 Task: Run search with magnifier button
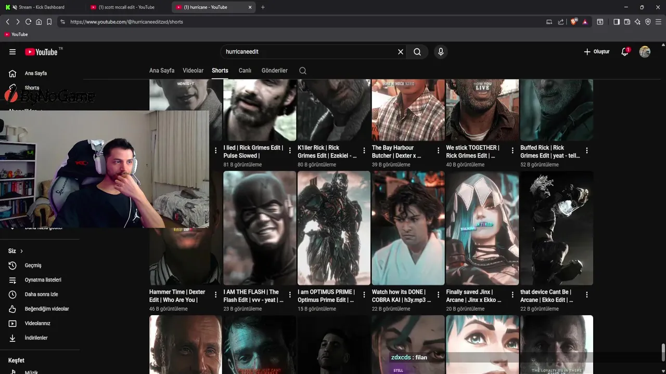[417, 52]
